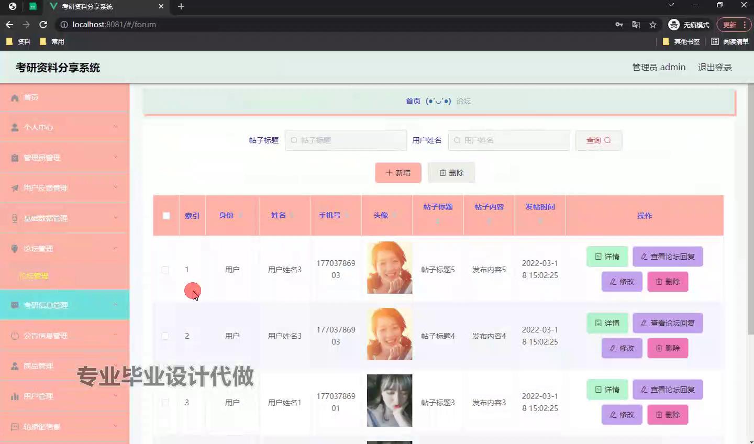Click the 首页 breadcrumb link
The width and height of the screenshot is (754, 444).
(413, 101)
